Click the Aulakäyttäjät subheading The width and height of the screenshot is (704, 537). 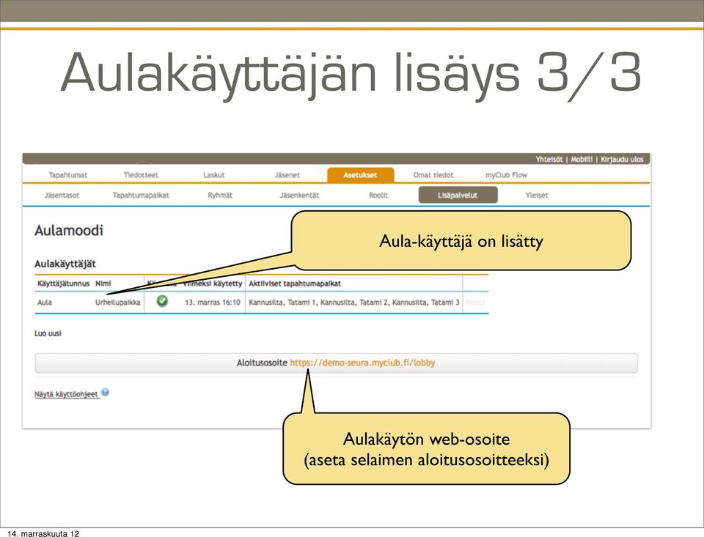click(65, 264)
